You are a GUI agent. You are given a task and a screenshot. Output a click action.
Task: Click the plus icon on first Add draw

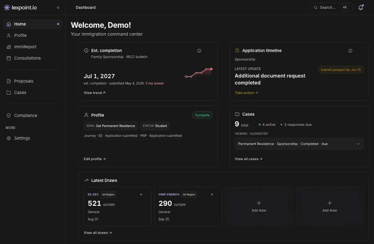[x=259, y=203]
